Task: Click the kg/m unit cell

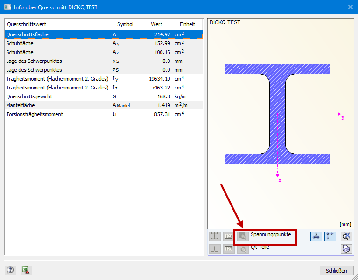Action: point(188,96)
